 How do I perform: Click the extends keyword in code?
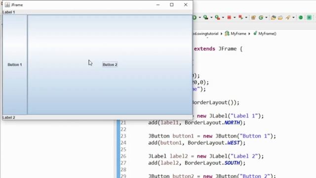point(204,49)
